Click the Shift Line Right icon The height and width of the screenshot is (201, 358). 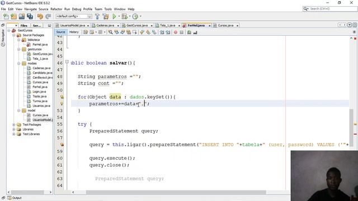168,32
